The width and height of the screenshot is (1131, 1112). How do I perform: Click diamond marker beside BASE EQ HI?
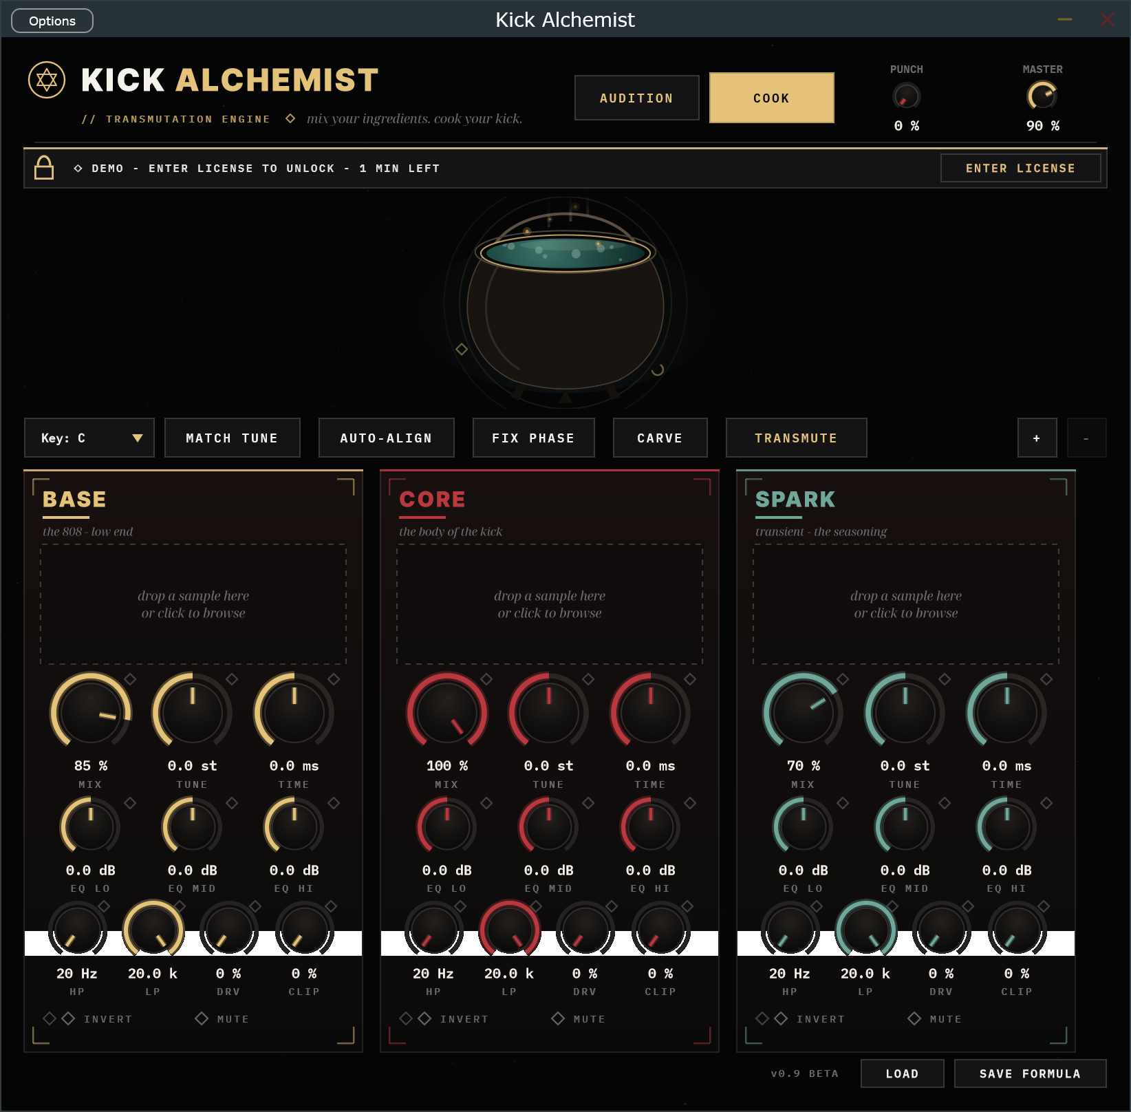pos(334,803)
